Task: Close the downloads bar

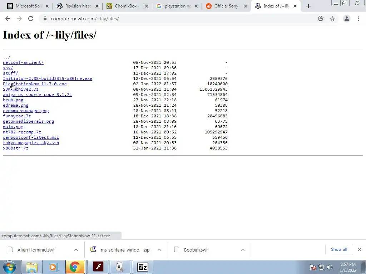Action: point(360,249)
